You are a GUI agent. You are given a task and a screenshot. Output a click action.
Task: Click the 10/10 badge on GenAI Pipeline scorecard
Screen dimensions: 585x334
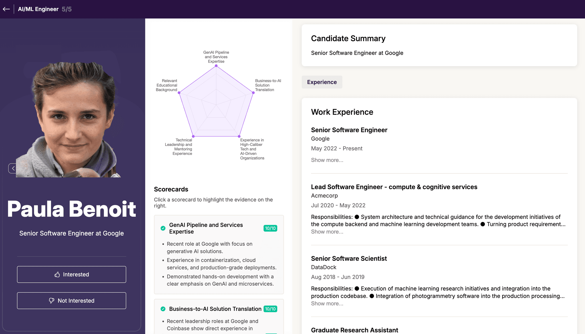tap(270, 228)
